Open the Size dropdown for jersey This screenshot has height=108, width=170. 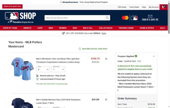point(43,69)
